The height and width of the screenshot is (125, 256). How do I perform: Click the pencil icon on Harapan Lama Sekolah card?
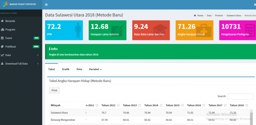[118, 30]
